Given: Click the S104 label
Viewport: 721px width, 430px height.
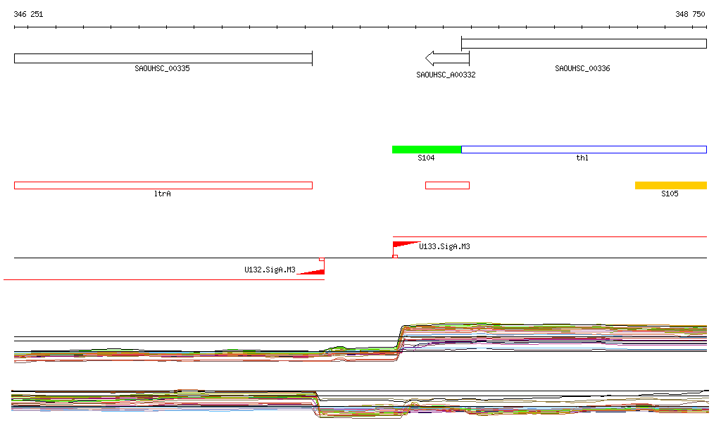Looking at the screenshot, I should tap(426, 158).
